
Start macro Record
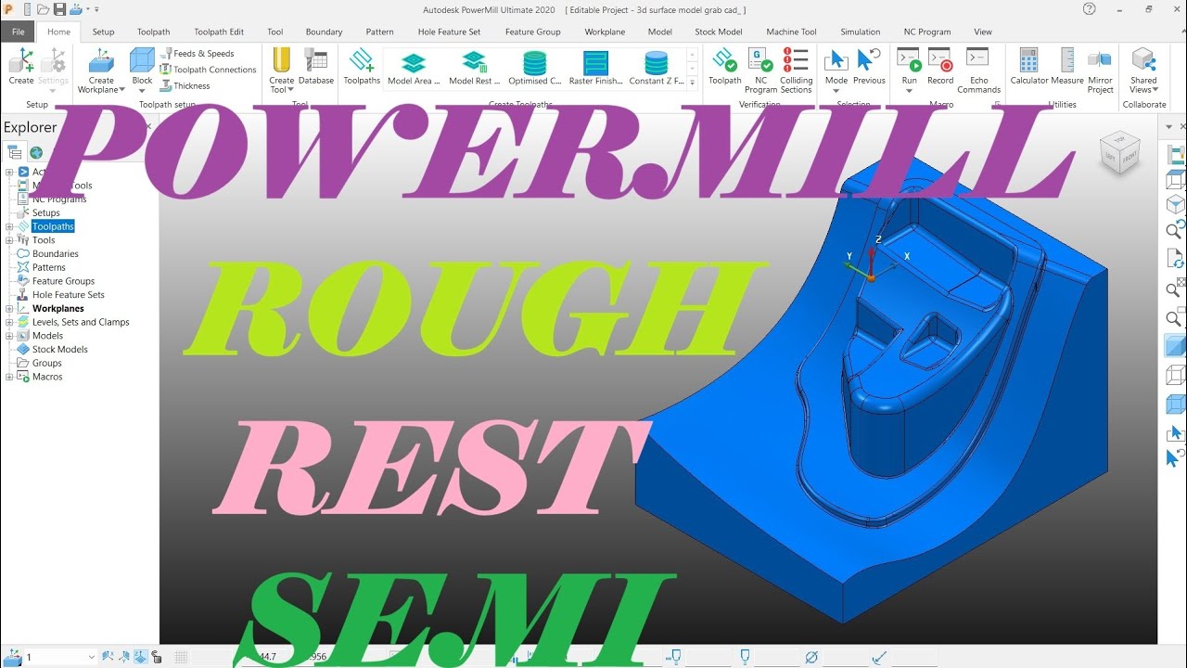pos(940,67)
